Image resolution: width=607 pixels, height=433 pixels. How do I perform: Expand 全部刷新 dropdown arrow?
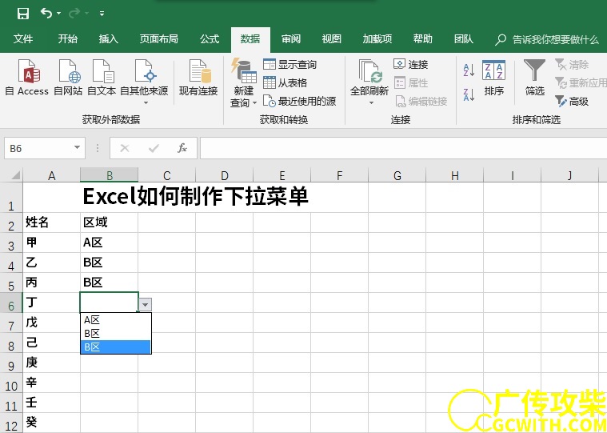tap(371, 102)
